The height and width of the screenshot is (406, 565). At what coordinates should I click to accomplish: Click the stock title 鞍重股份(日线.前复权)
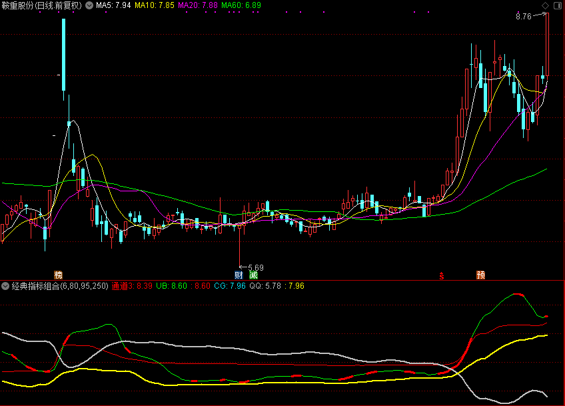(x=42, y=5)
